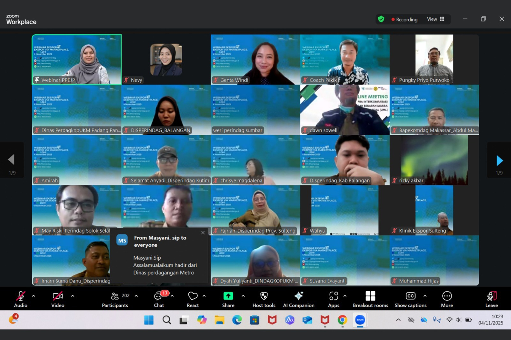The width and height of the screenshot is (511, 340).
Task: Open the Chat panel
Action: click(159, 299)
